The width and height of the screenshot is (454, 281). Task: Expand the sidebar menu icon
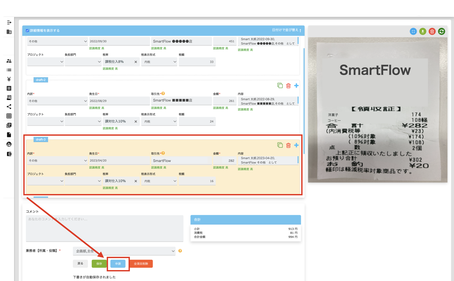coord(9,22)
